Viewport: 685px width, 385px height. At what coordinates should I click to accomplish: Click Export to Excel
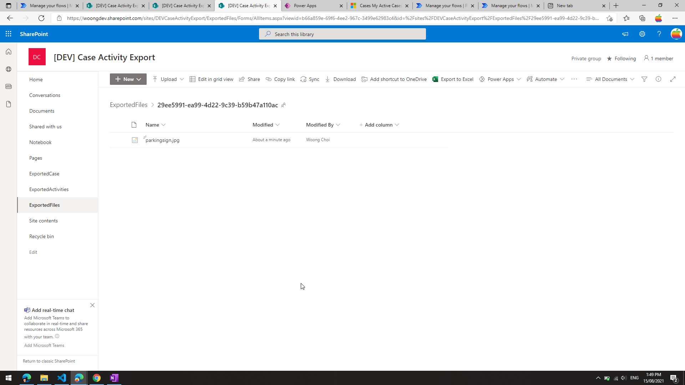pos(453,79)
